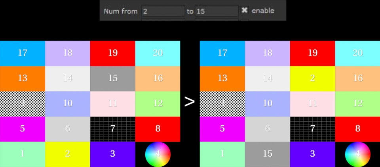
Task: Select black grid-pattern tile 7 in right grid
Action: [x=313, y=129]
